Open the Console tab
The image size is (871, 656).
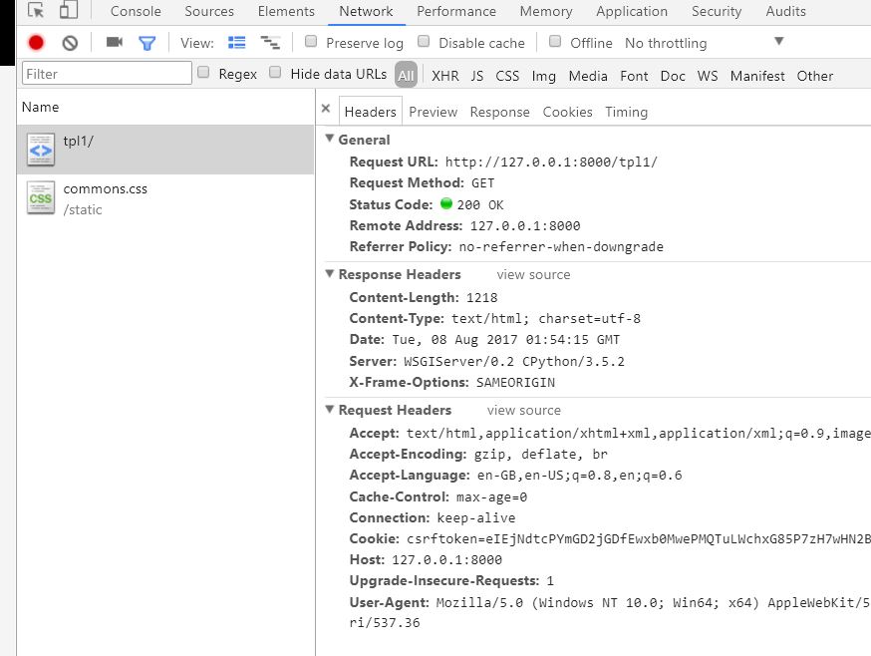tap(136, 11)
